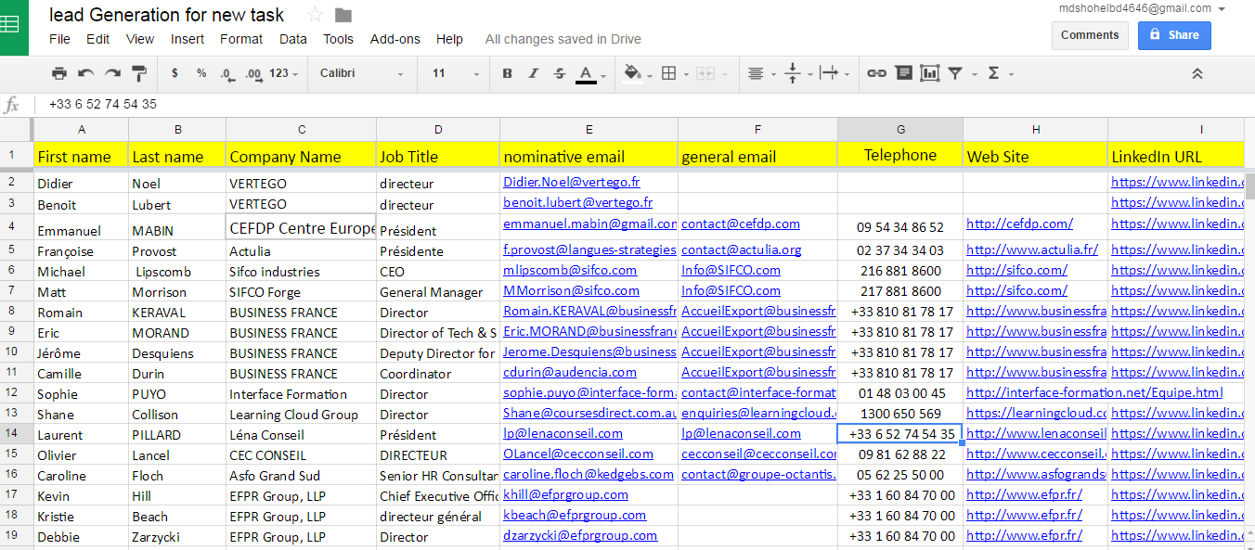Click contact@actulia.org email link
Screen dimensions: 1255x550
(x=742, y=249)
